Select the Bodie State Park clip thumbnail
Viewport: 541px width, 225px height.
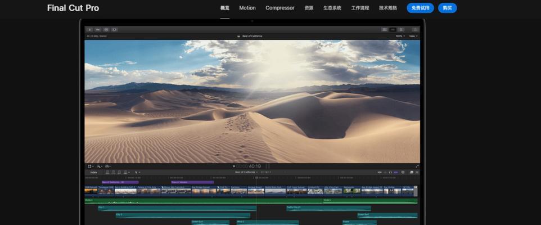(x=275, y=190)
